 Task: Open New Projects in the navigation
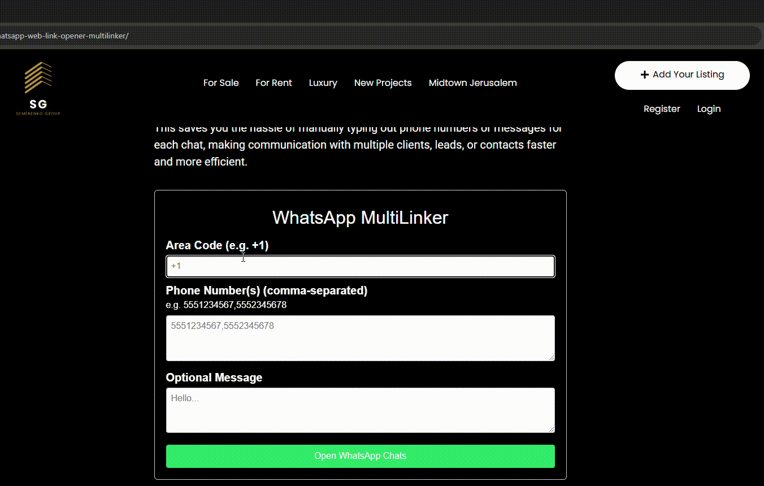tap(383, 83)
